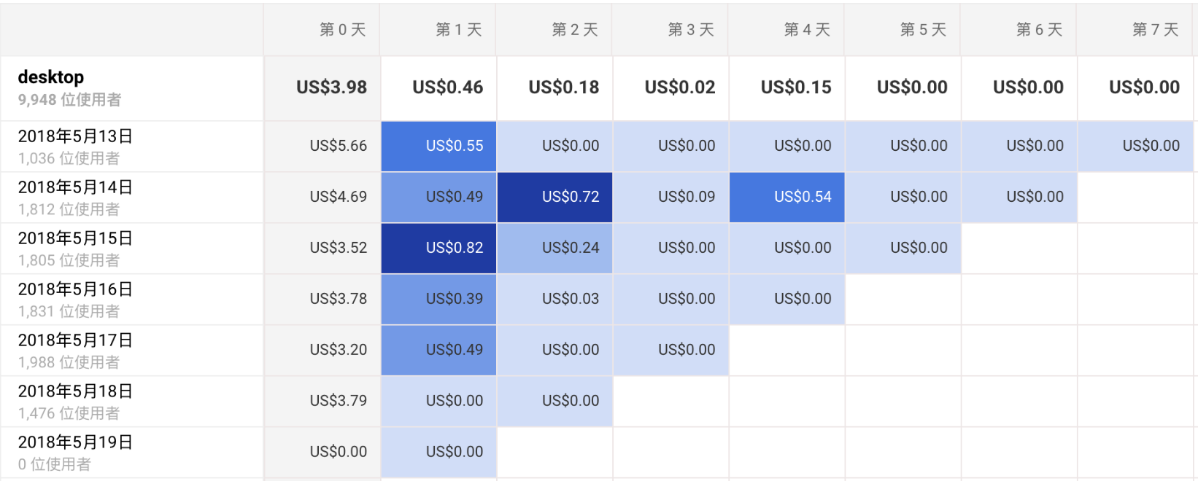Select the desktop summary row label
The height and width of the screenshot is (481, 1198).
(51, 77)
